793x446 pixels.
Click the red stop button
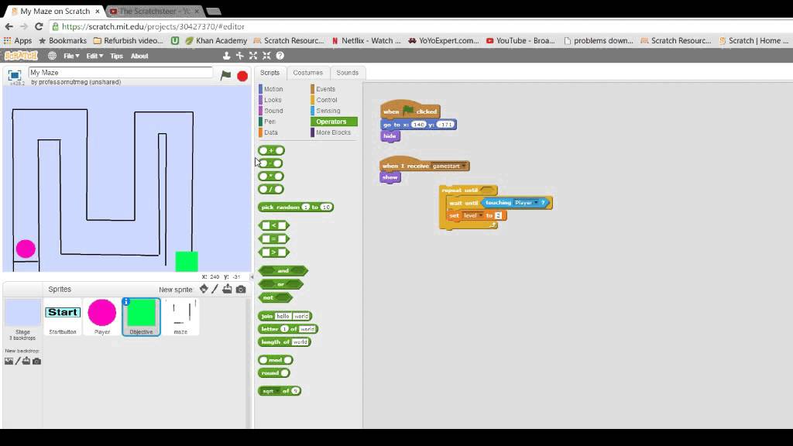coord(242,76)
